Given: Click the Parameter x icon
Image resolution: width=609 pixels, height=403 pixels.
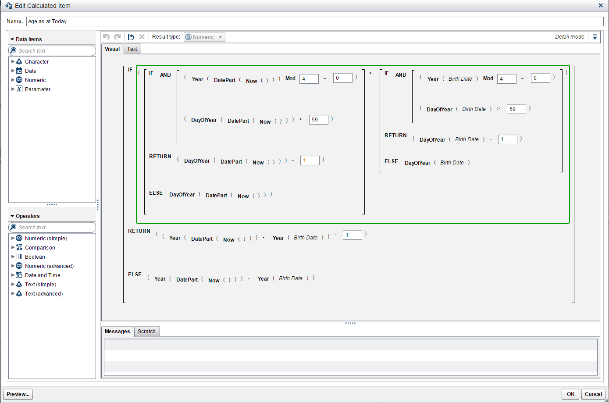Looking at the screenshot, I should 19,89.
